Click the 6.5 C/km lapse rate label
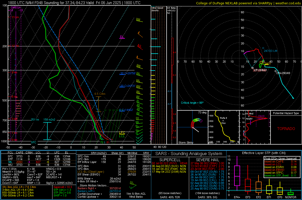The width and height of the screenshot is (302, 200). point(100,94)
